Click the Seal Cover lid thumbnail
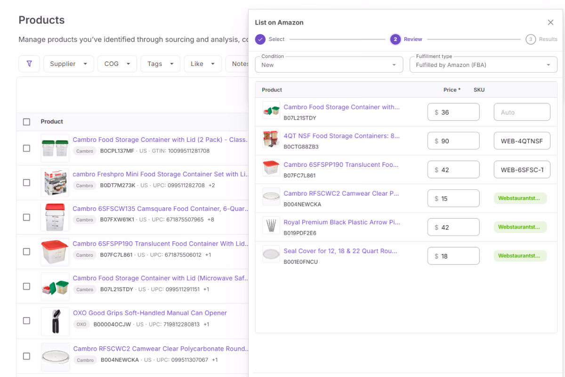565x377 pixels. [271, 254]
